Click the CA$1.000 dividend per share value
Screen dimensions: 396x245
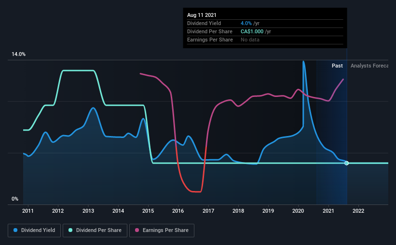pyautogui.click(x=252, y=31)
